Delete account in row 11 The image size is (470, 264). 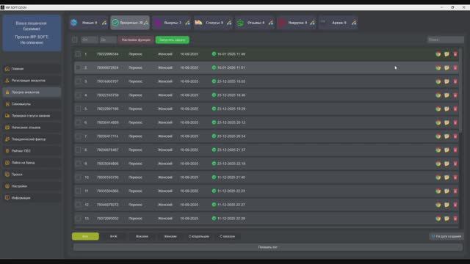point(455,191)
